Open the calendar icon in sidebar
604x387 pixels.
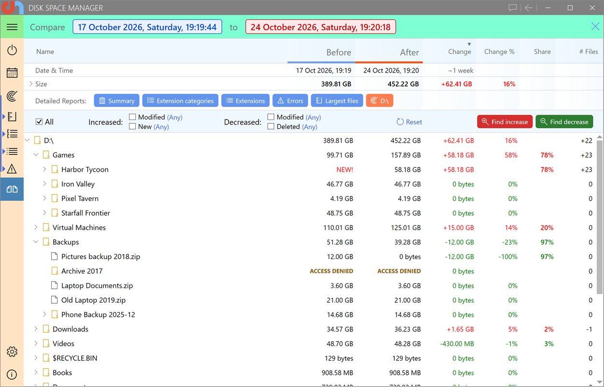tap(12, 73)
